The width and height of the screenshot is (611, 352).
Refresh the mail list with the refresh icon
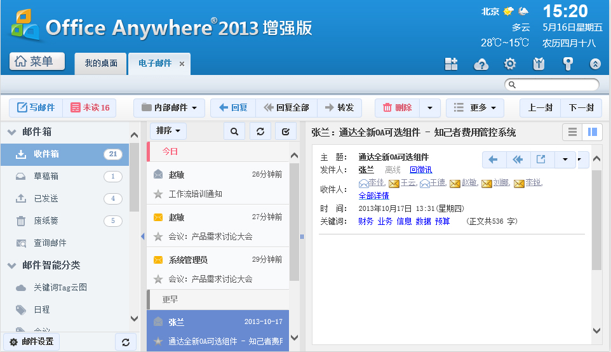point(260,132)
